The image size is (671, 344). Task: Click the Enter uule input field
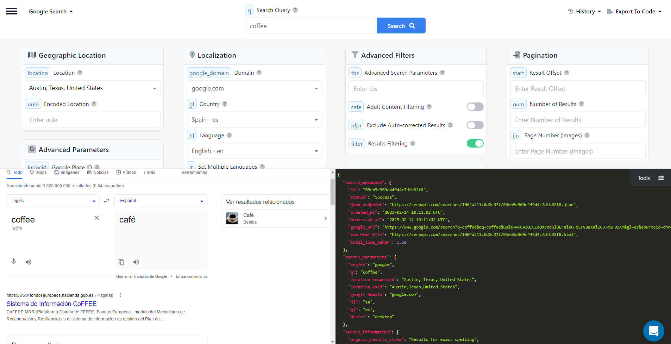(x=92, y=120)
